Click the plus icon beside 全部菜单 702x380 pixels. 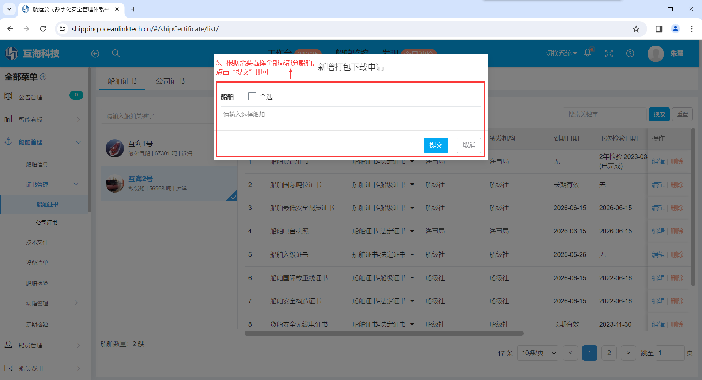coord(43,77)
